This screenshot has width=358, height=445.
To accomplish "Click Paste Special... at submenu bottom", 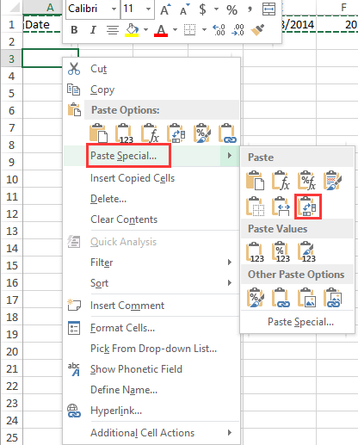I will [300, 322].
